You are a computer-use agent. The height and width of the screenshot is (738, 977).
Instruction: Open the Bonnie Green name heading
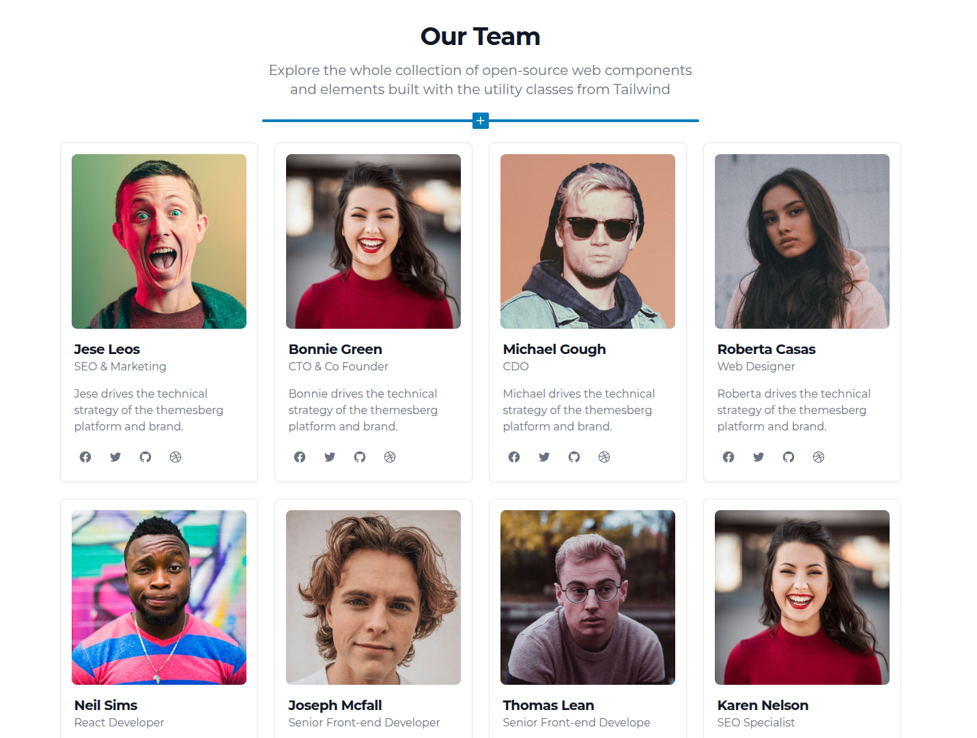click(335, 349)
